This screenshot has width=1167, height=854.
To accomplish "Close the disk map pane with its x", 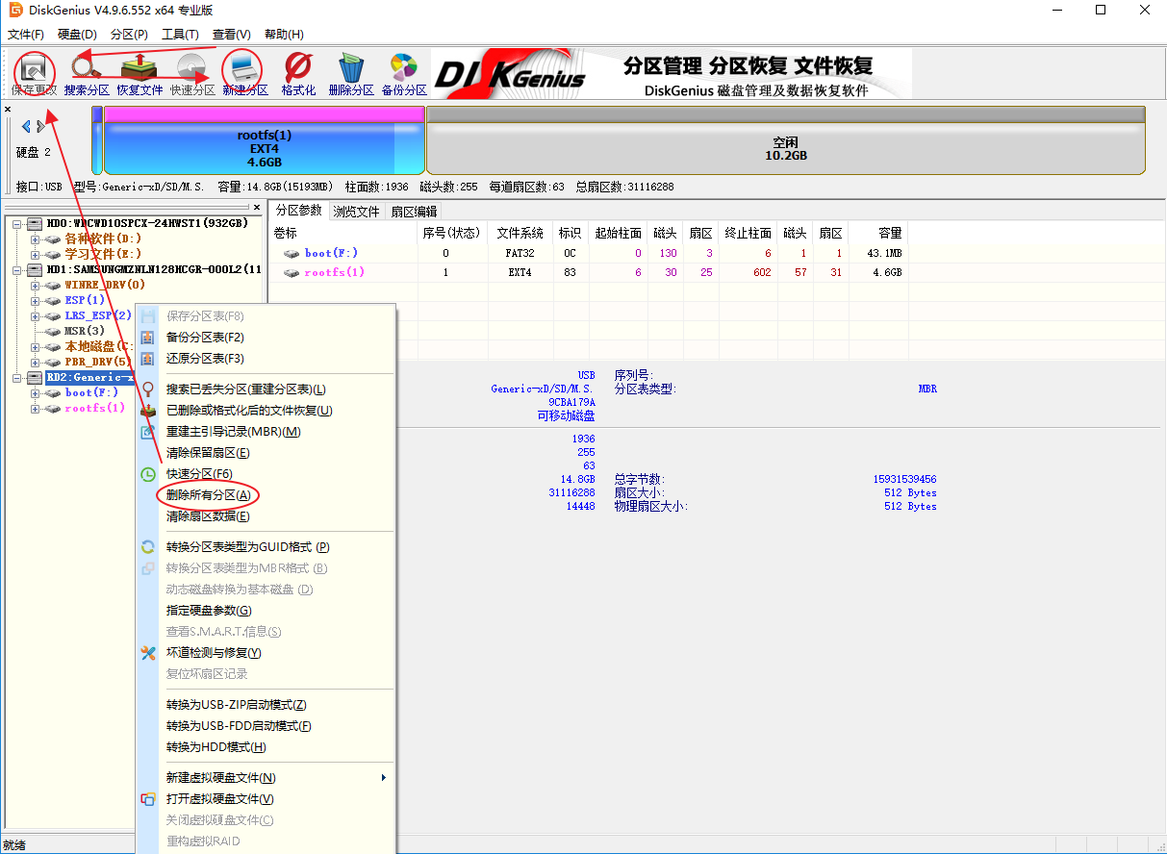I will click(8, 110).
